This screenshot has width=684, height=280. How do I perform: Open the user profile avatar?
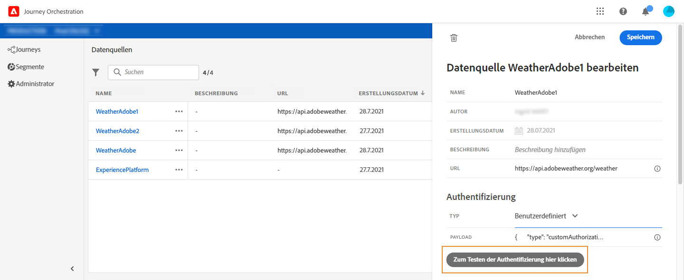tap(669, 11)
